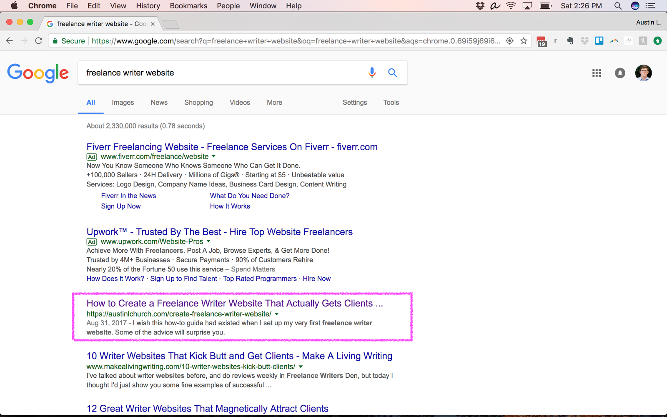Open the People menu
This screenshot has height=417, width=667.
coord(228,6)
